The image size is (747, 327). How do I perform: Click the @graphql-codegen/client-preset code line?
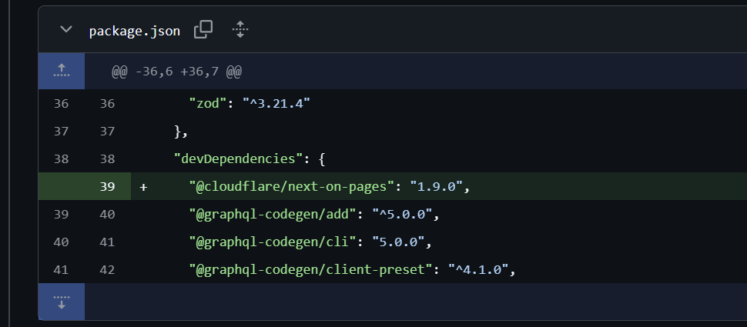point(351,269)
